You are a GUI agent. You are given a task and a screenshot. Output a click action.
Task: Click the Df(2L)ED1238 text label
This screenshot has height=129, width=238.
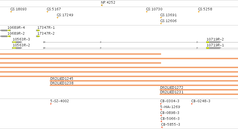click(62, 83)
